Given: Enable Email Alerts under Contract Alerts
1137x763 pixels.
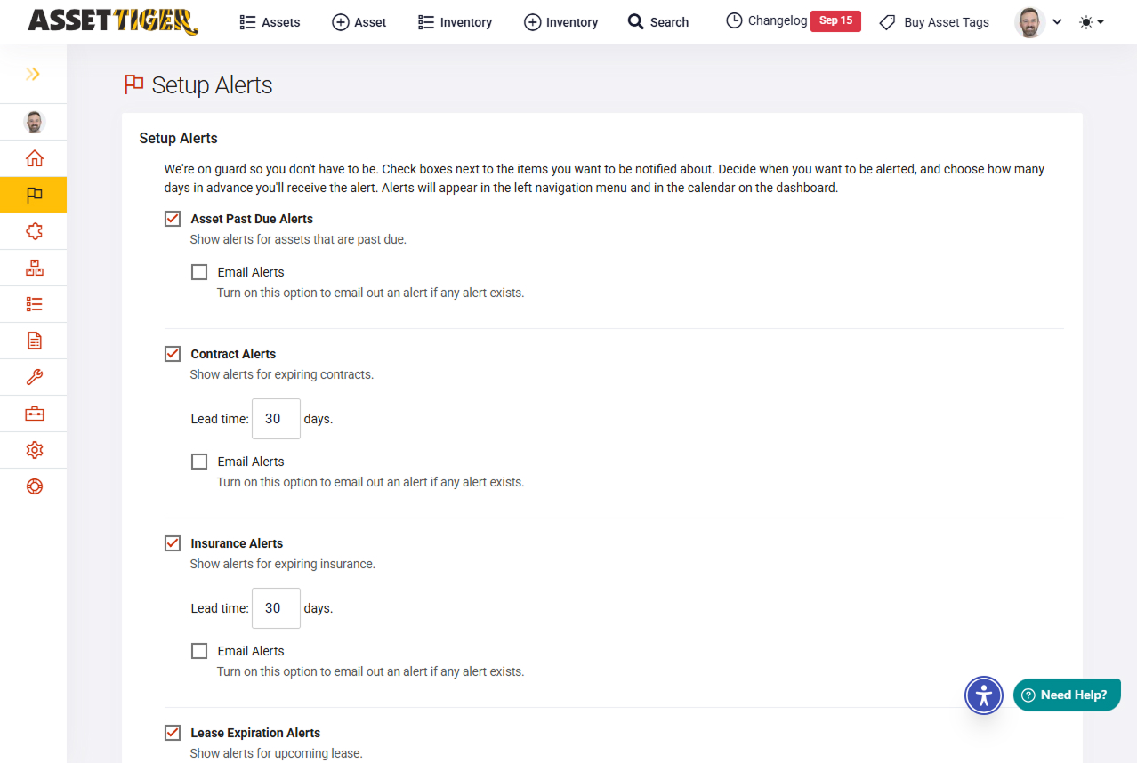Looking at the screenshot, I should pyautogui.click(x=199, y=462).
